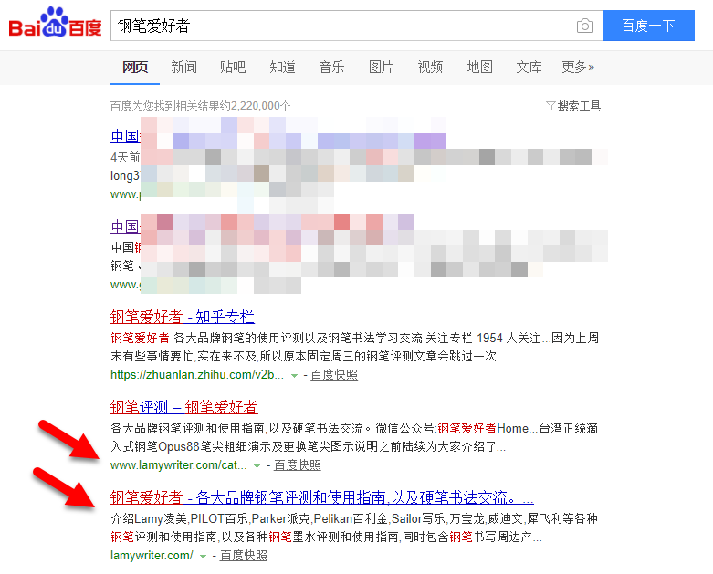The width and height of the screenshot is (713, 574).
Task: Click the www.lamywriter.com/cat... URL
Action: point(178,465)
